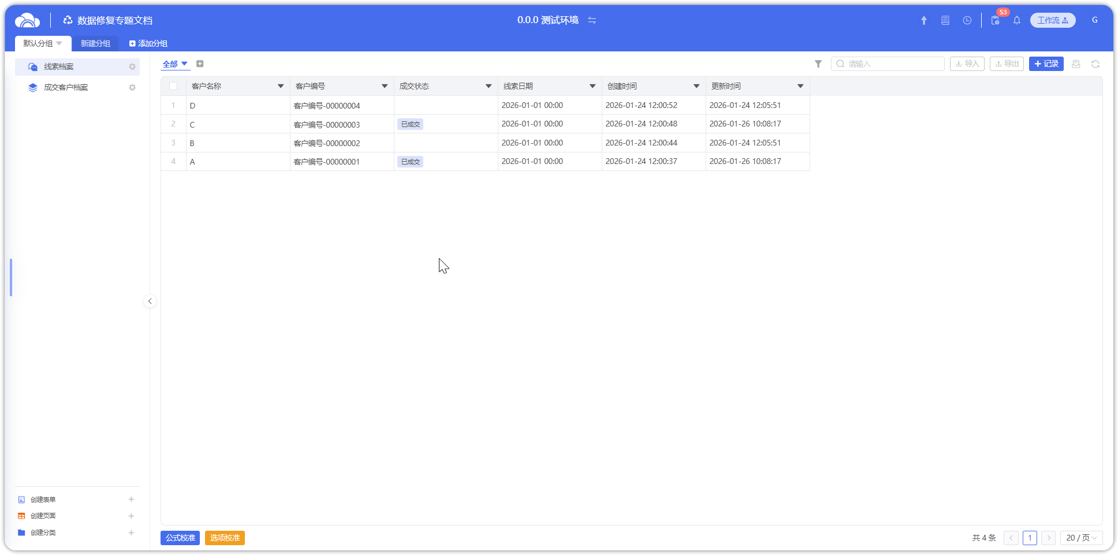Viewport: 1118px width, 555px height.
Task: Open the 成交状态 column filter arrow
Action: click(489, 86)
